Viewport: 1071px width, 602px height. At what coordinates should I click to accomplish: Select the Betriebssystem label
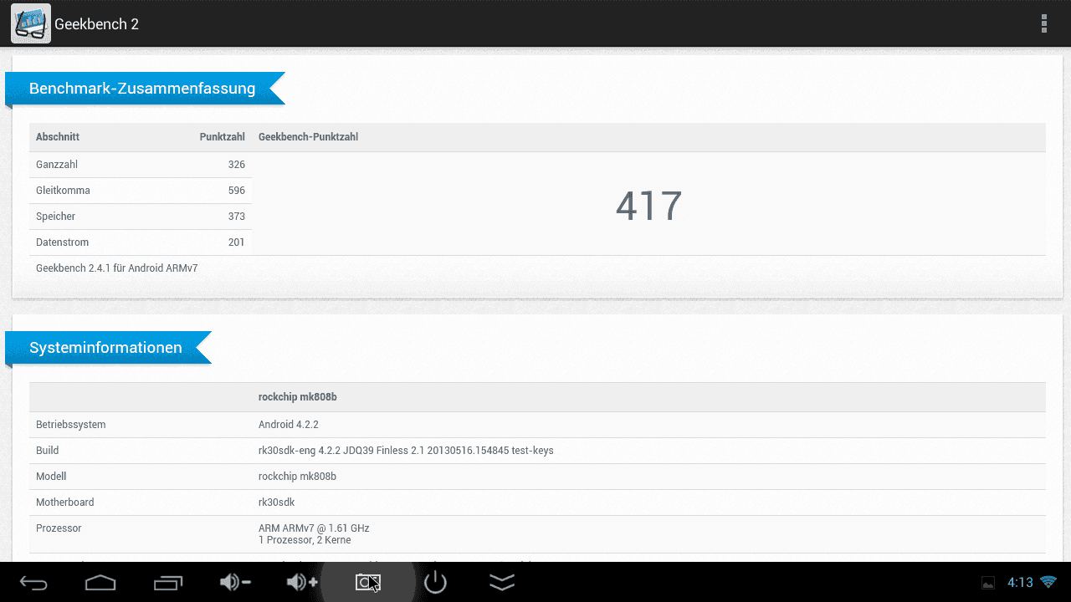(x=71, y=425)
